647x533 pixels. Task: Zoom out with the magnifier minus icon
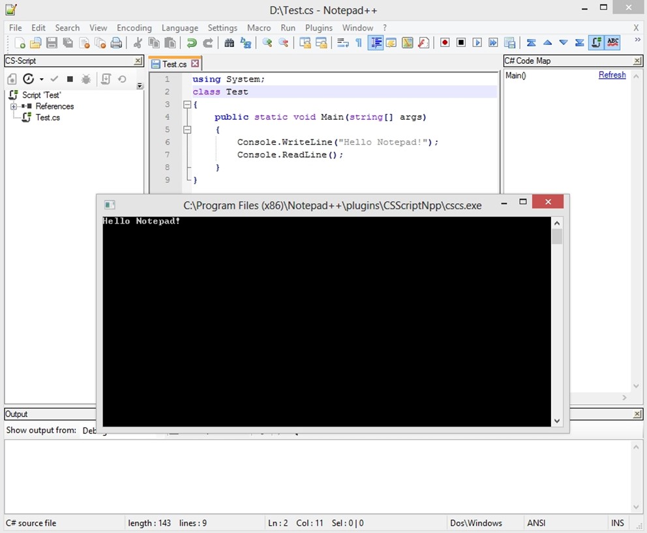pyautogui.click(x=284, y=43)
